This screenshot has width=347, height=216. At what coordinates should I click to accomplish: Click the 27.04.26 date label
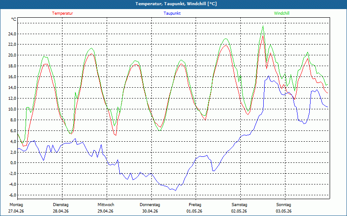(x=16, y=211)
